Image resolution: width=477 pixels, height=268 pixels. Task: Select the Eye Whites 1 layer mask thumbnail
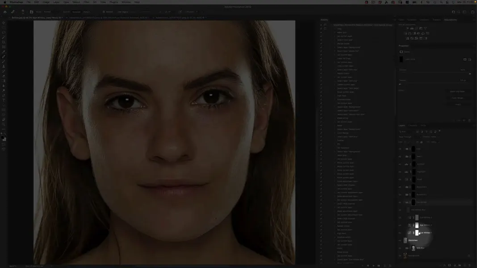pos(417,233)
